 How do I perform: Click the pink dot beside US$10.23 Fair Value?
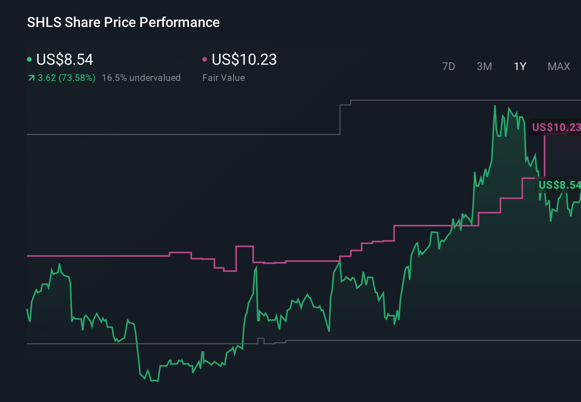point(205,60)
